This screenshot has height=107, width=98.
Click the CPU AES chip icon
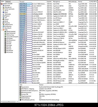[x=5, y=44]
